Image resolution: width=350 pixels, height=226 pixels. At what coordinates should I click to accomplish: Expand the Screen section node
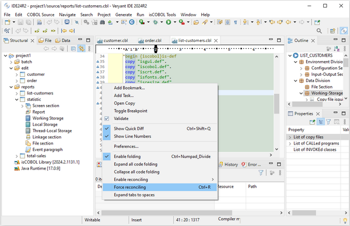22,105
